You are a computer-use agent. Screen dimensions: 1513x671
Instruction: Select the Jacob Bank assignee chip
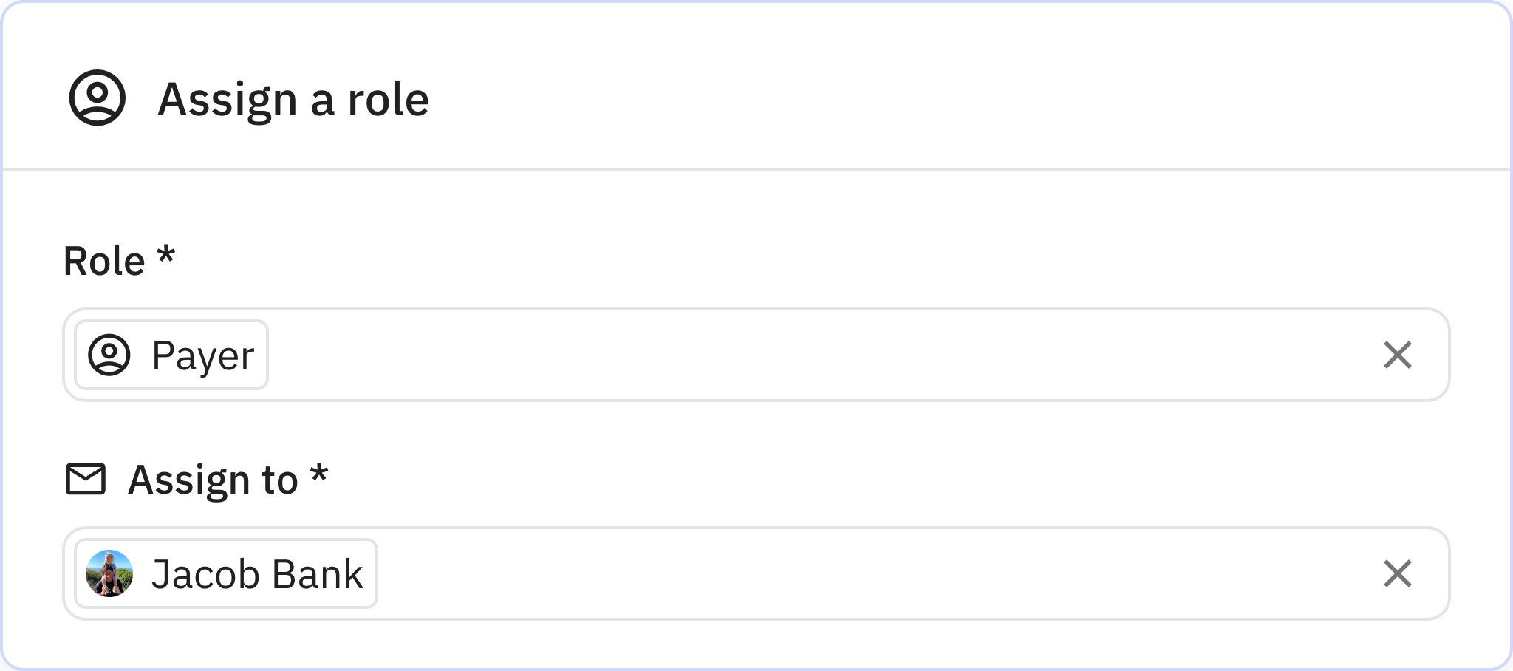[x=226, y=573]
